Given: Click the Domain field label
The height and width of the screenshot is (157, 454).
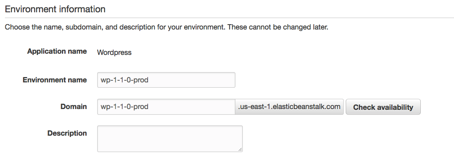Looking at the screenshot, I should [73, 107].
